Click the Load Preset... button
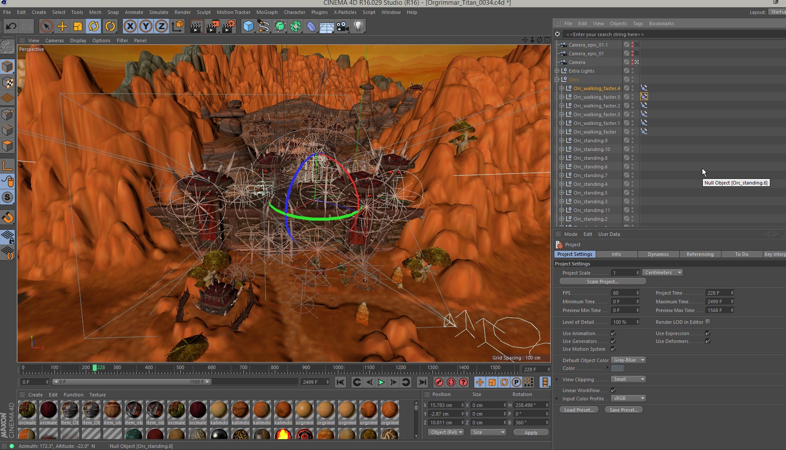The image size is (786, 450). [579, 410]
